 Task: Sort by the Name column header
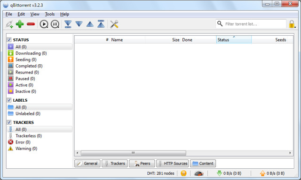[x=127, y=39]
